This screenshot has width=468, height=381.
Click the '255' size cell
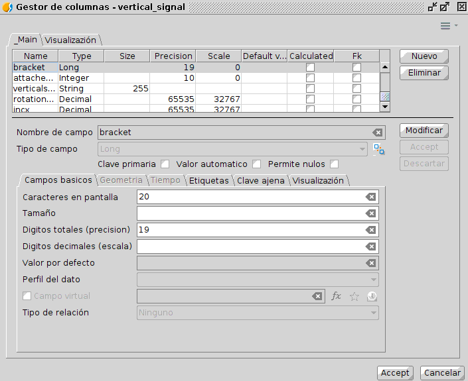coord(127,89)
